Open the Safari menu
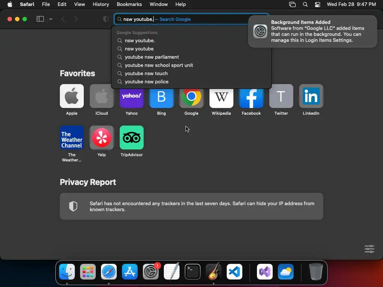The image size is (383, 287). (x=27, y=4)
